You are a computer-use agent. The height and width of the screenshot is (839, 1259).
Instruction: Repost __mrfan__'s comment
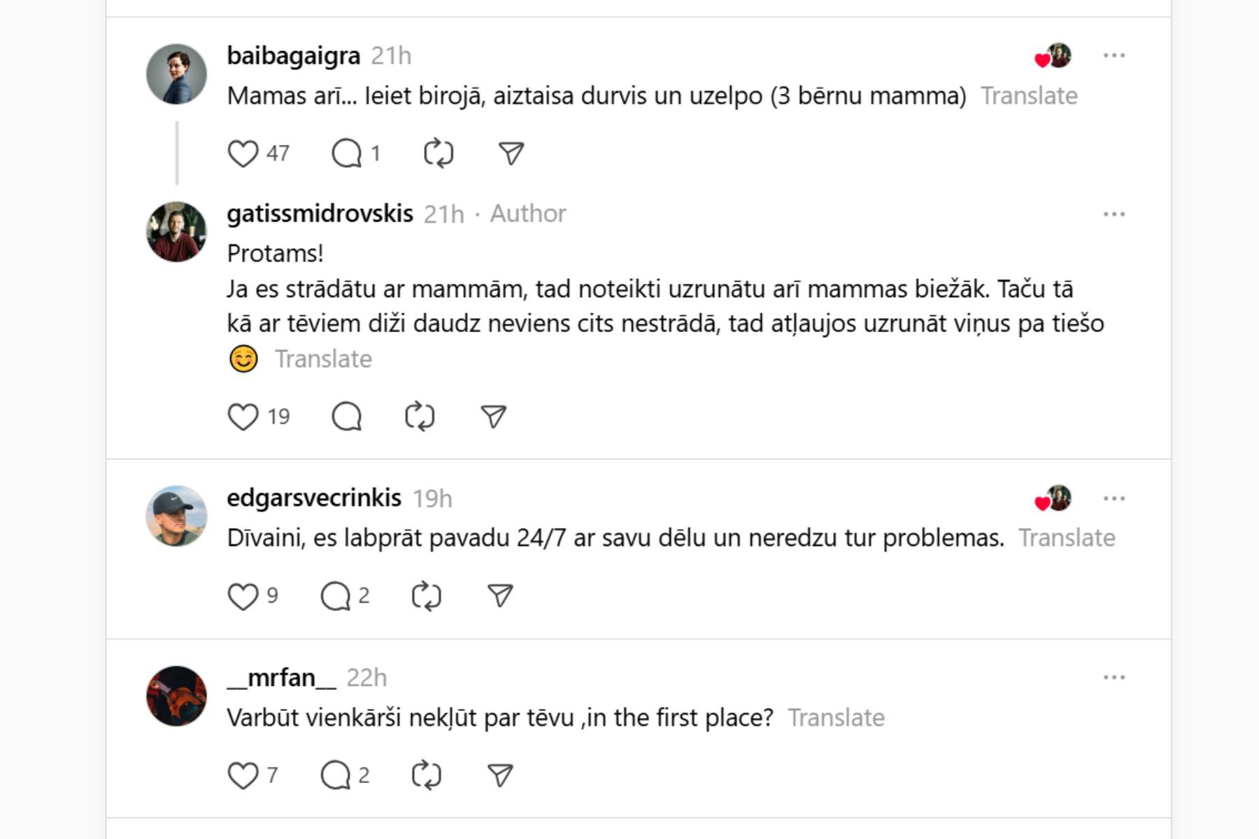click(x=426, y=775)
